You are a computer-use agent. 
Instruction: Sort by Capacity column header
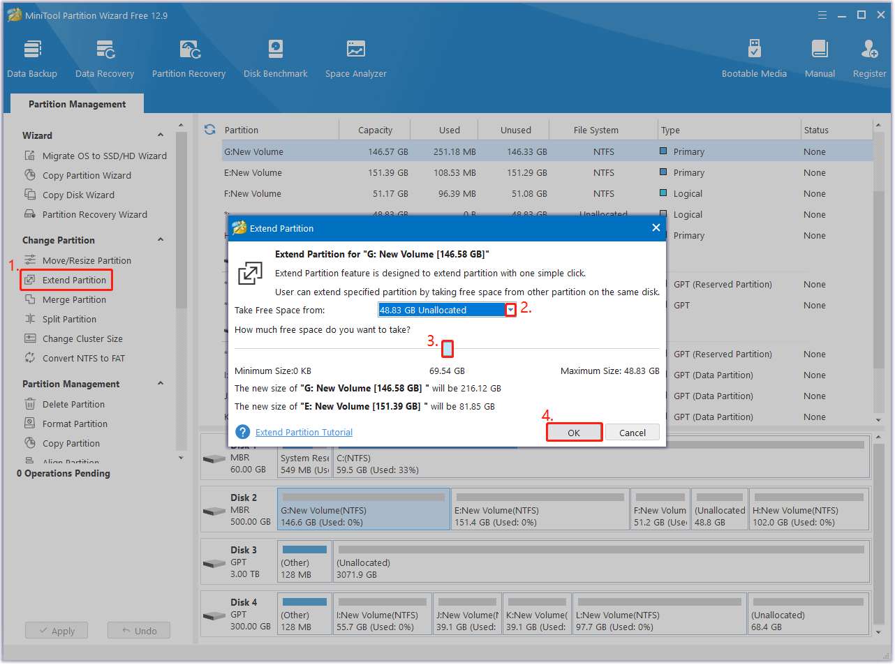pos(375,130)
